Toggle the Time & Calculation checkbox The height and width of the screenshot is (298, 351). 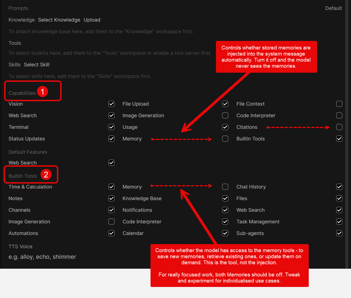111,187
